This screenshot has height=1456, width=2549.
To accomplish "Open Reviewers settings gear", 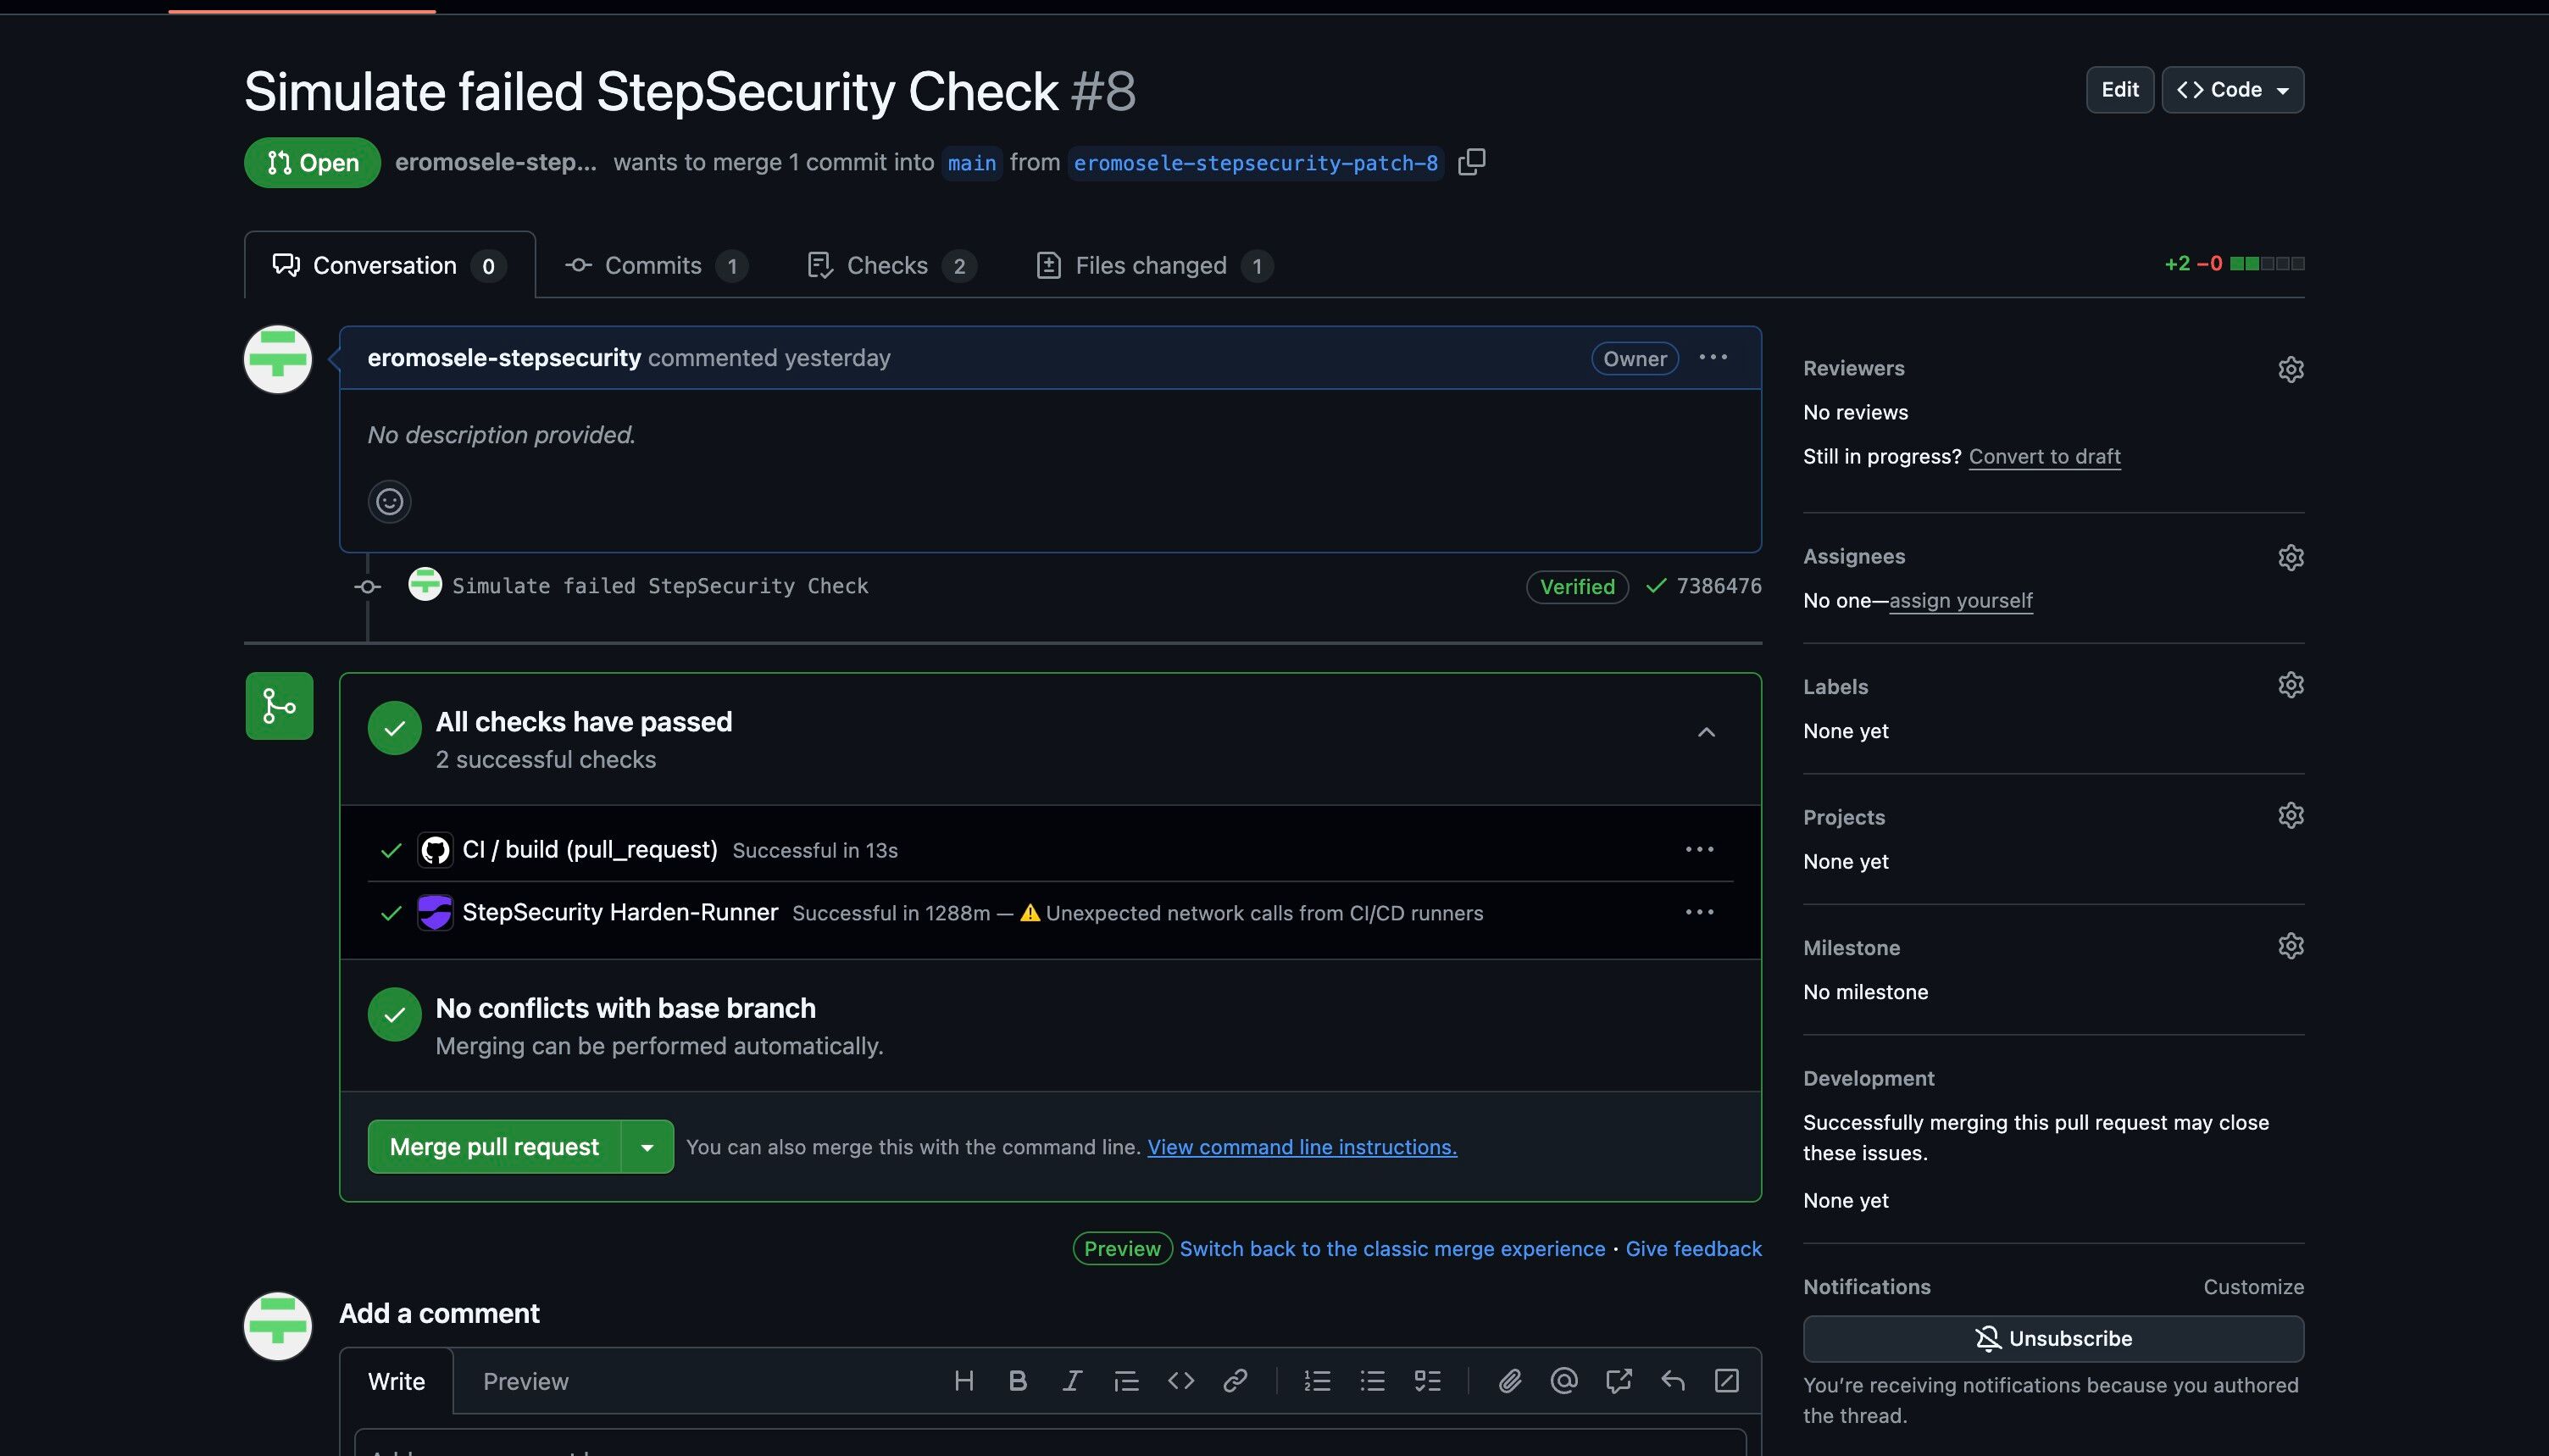I will (x=2290, y=369).
